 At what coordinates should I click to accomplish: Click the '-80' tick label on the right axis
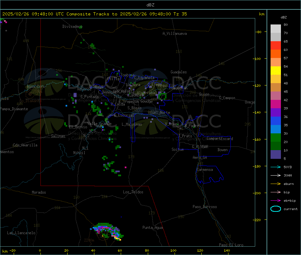(259, 32)
